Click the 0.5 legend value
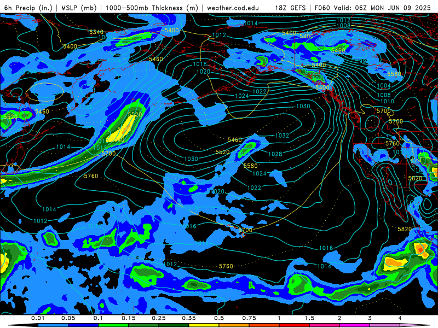Screen dimensions: 438x328 coord(219,318)
